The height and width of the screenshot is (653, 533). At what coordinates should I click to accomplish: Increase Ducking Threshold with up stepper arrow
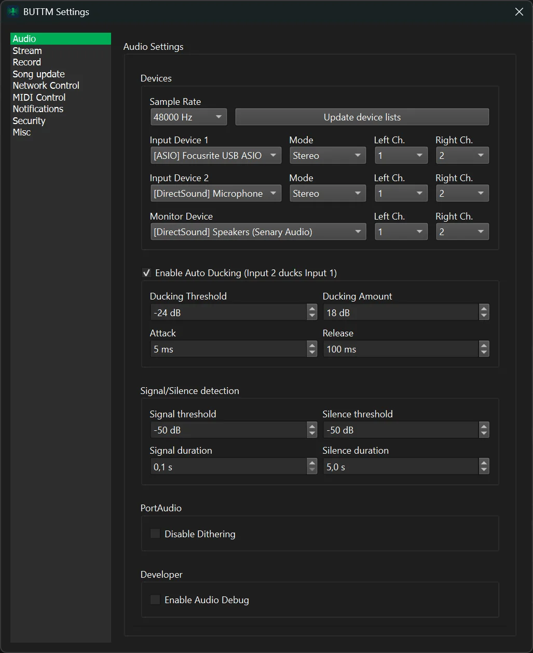pyautogui.click(x=312, y=309)
